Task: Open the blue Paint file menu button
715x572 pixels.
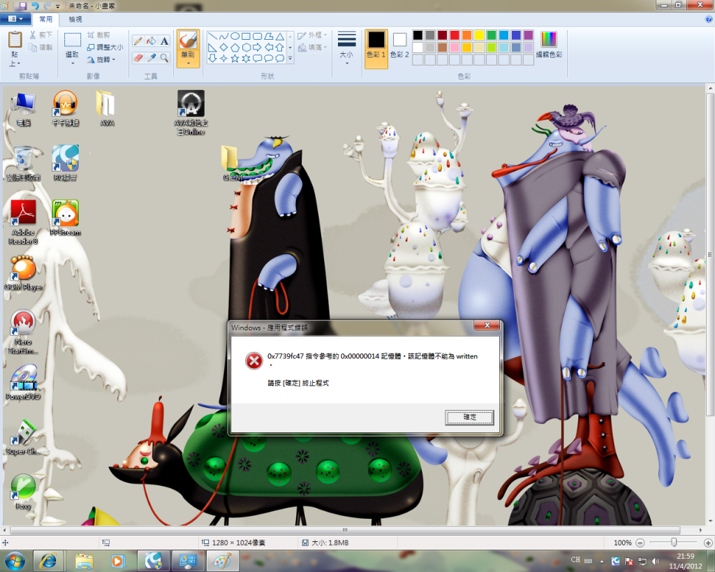Action: point(15,20)
